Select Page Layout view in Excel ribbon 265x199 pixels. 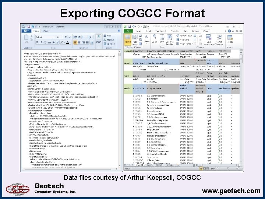click(x=135, y=39)
